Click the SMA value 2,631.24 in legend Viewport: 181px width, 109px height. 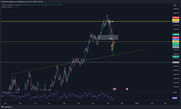[15, 7]
